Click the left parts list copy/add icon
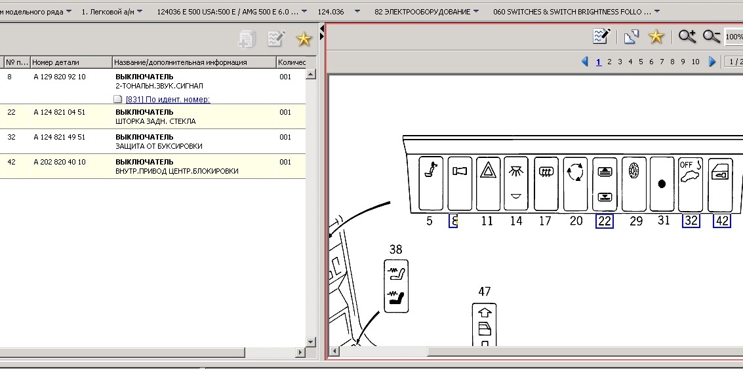Screen dimensions: 743x369 (x=247, y=39)
